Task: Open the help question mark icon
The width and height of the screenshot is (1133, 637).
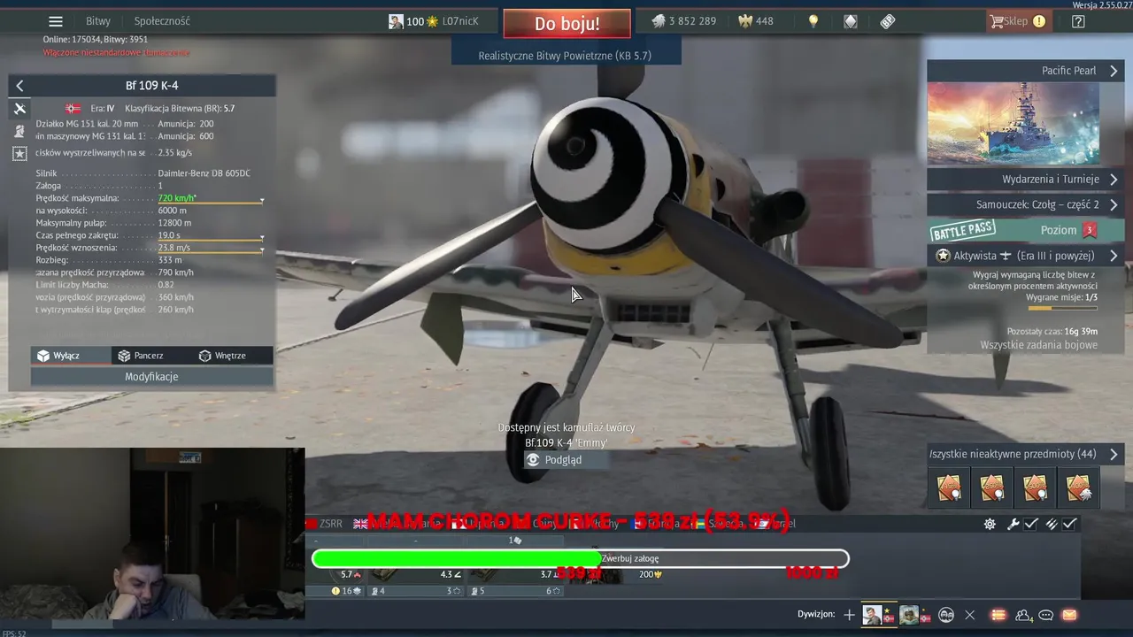Action: 1078,21
